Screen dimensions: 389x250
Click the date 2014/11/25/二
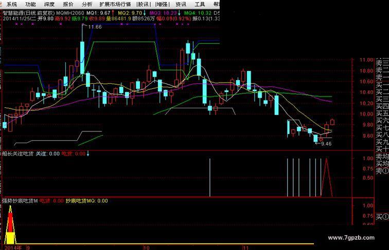[x=20, y=18]
